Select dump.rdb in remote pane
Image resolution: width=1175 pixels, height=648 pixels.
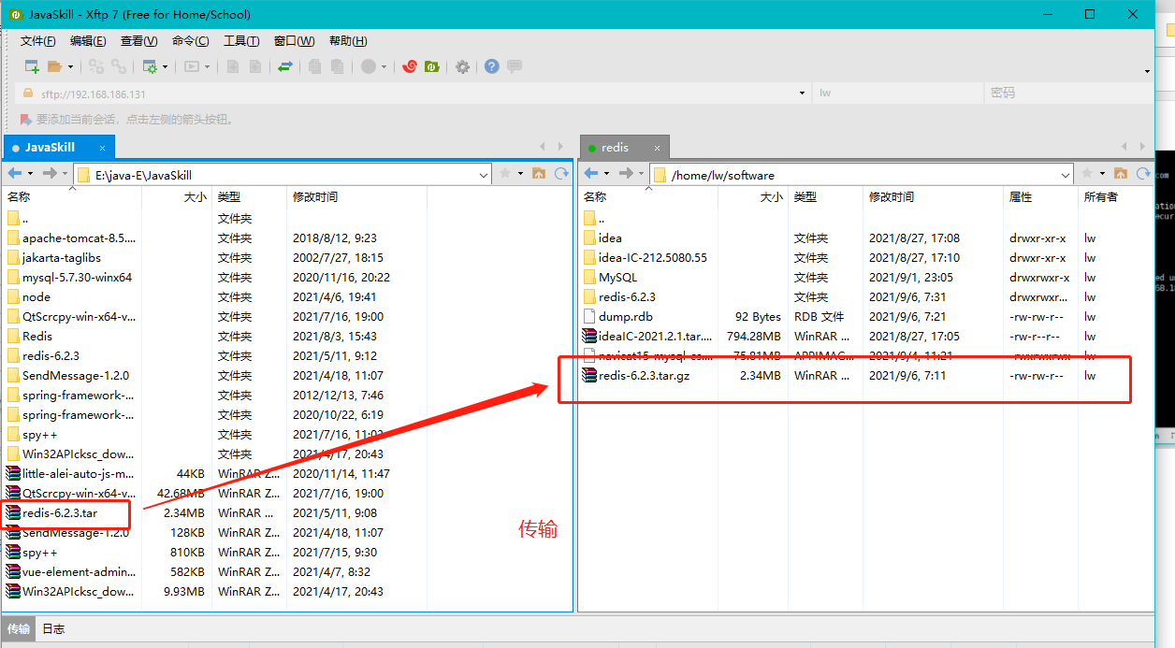pyautogui.click(x=626, y=317)
